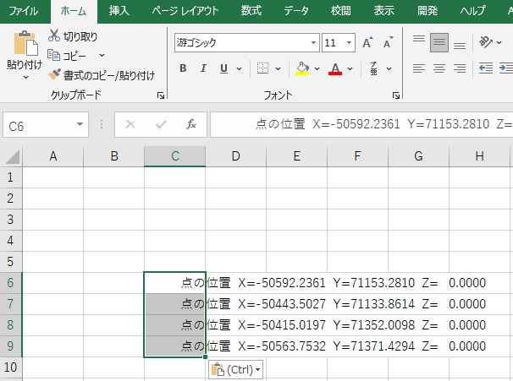Expand the borders dropdown arrow
The height and width of the screenshot is (381, 513).
click(x=278, y=68)
